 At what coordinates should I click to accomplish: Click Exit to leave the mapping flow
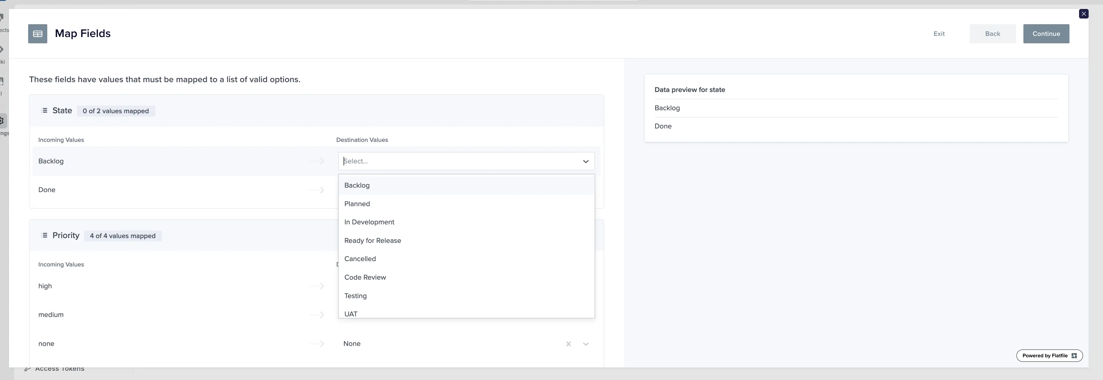(x=939, y=33)
